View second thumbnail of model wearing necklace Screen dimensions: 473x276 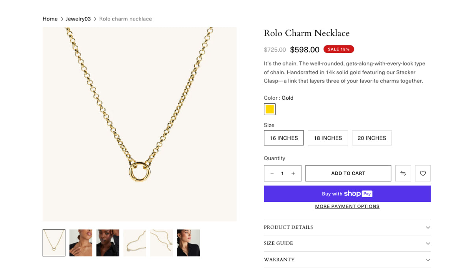coord(81,243)
